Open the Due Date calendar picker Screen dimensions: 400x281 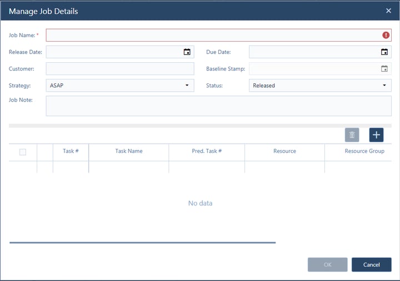[x=384, y=52]
